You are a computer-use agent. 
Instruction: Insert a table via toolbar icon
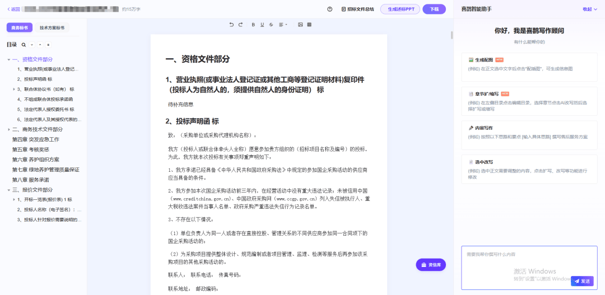click(x=309, y=25)
